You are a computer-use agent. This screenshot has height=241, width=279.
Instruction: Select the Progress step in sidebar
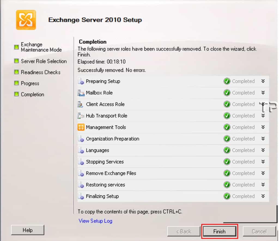point(30,83)
